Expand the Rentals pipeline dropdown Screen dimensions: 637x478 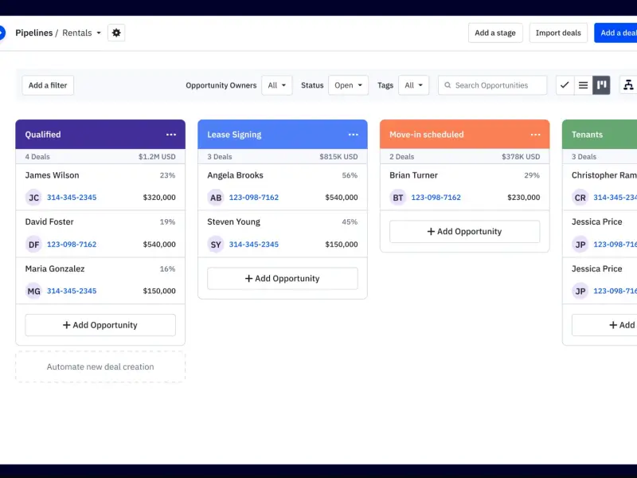tap(99, 33)
